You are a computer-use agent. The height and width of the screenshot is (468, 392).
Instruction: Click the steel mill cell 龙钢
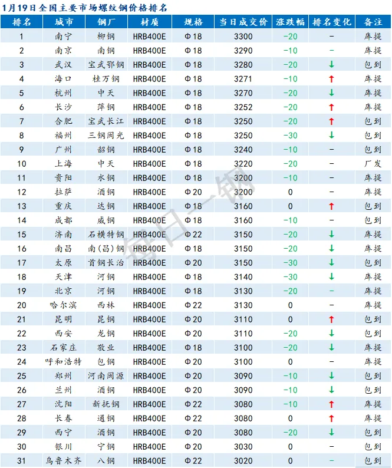[106, 334]
